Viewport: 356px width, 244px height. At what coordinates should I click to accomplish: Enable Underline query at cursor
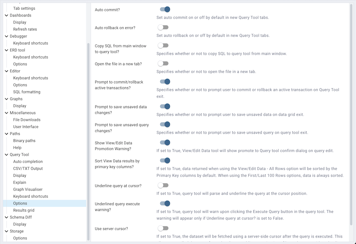pyautogui.click(x=163, y=185)
